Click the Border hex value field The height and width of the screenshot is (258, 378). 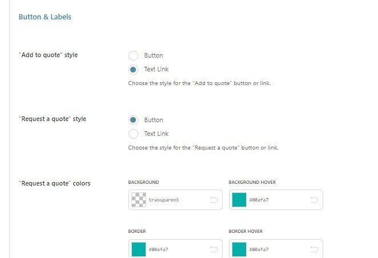[178, 249]
